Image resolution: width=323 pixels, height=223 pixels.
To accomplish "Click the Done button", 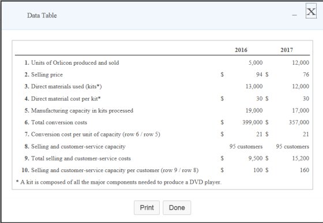I will (176, 207).
